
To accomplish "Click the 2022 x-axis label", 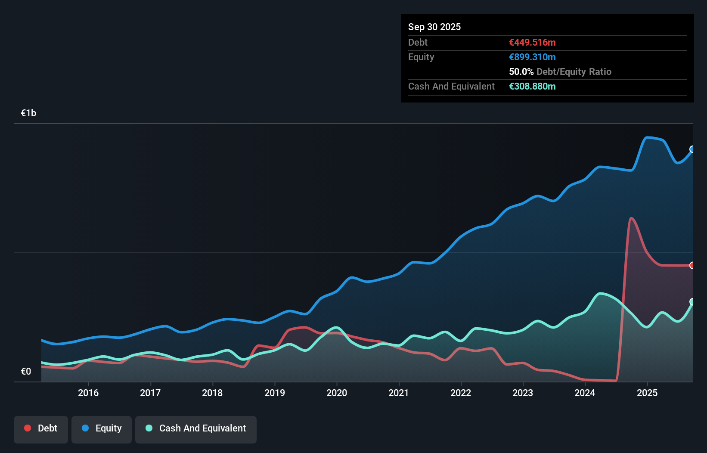I will coord(461,393).
